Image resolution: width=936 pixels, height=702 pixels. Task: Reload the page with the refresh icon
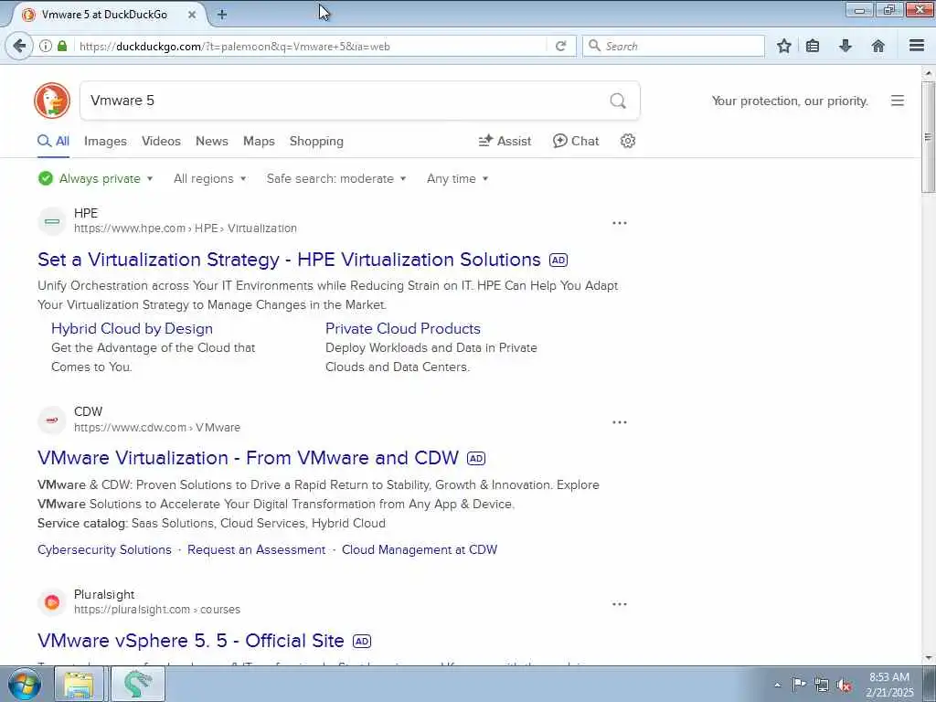(560, 46)
